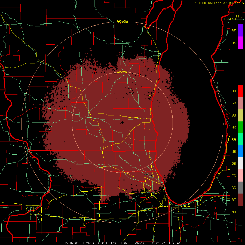
Task: Click the RA legend label
Action: (x=234, y=140)
